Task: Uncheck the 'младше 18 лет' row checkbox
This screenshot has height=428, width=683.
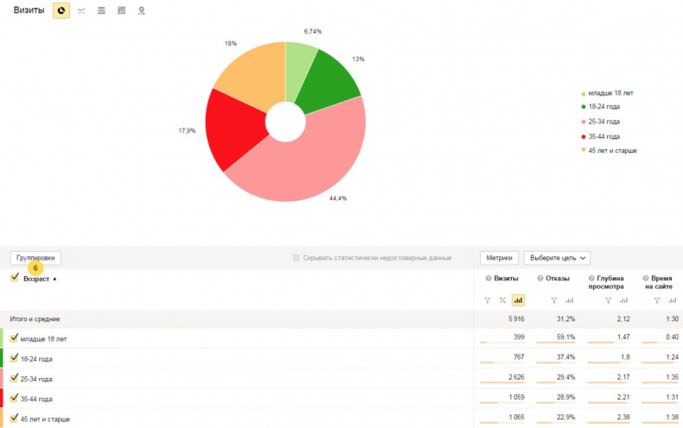Action: [14, 338]
